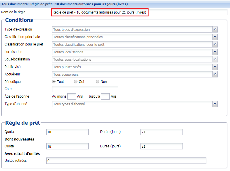Click the Sous-localisation dropdown arrow

tap(215, 59)
